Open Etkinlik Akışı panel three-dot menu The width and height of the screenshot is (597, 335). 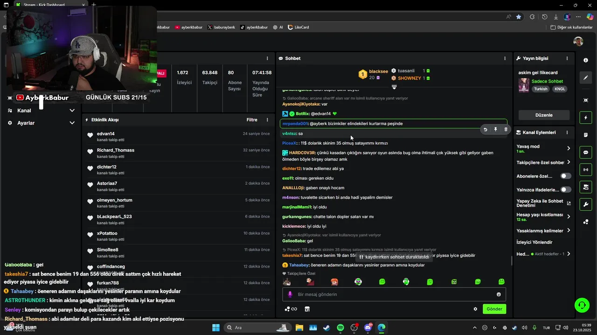click(267, 120)
